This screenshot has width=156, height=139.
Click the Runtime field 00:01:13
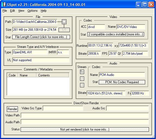click(x=100, y=45)
